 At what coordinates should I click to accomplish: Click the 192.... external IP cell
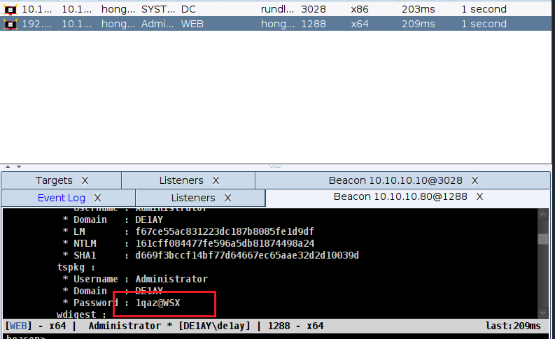pos(37,24)
